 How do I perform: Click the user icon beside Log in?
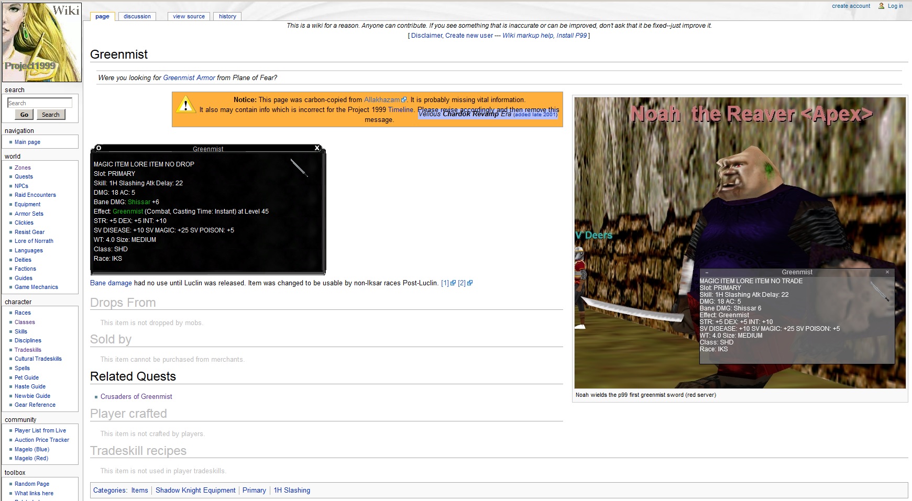[x=882, y=6]
